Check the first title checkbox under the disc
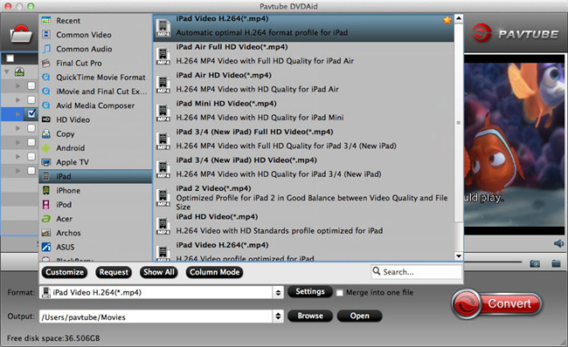The image size is (568, 347). pyautogui.click(x=31, y=85)
